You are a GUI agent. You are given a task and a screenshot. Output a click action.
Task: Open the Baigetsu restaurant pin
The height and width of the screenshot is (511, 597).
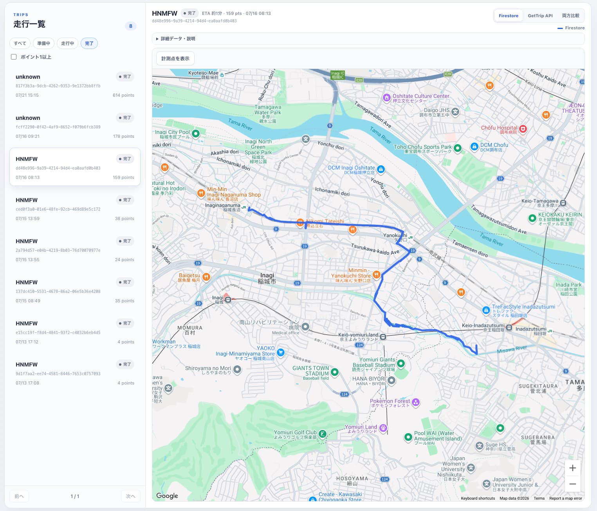click(206, 277)
